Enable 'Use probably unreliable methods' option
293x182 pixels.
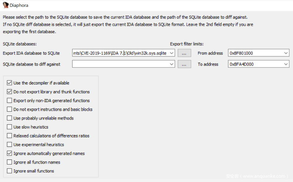tap(10, 118)
